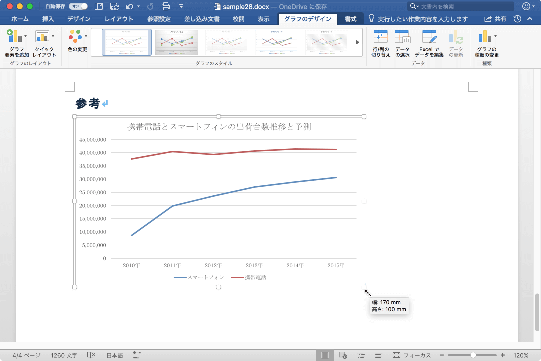Click the redo icon
Viewport: 541px width, 361px height.
[x=150, y=6]
